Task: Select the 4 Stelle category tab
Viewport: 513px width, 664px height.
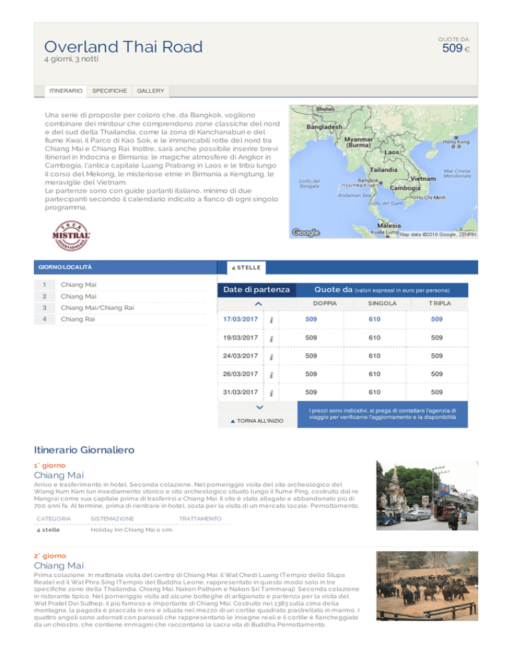Action: (x=246, y=268)
